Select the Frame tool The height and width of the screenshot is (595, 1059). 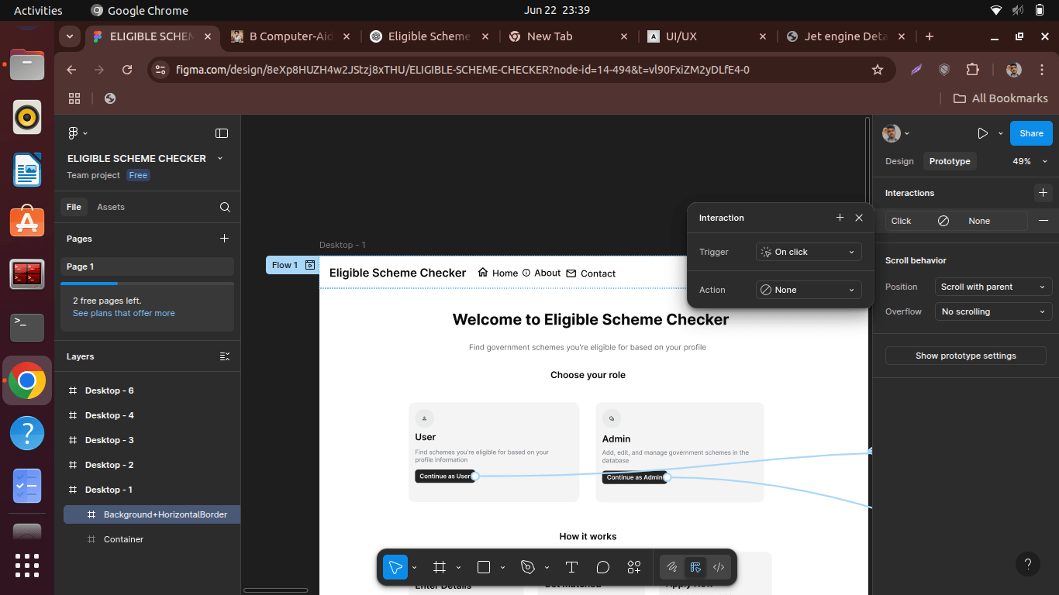pyautogui.click(x=440, y=567)
